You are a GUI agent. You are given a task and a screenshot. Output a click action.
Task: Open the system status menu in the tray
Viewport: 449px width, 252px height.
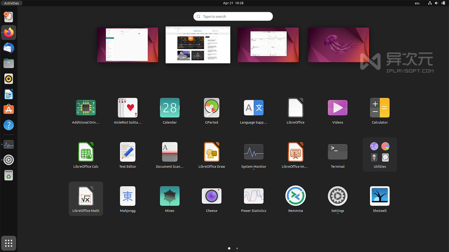click(x=436, y=3)
